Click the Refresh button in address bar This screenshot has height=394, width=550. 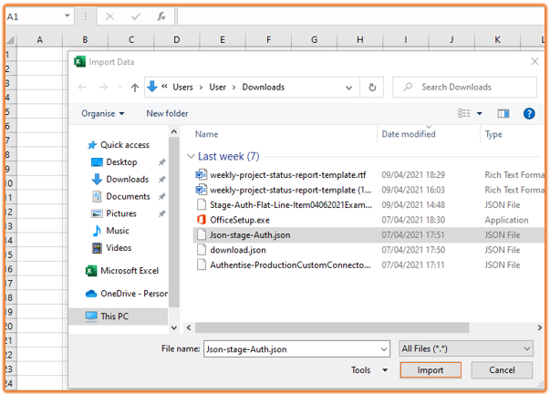[x=371, y=88]
